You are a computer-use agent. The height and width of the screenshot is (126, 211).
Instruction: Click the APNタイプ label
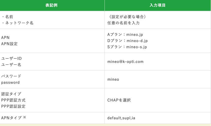tap(11, 118)
